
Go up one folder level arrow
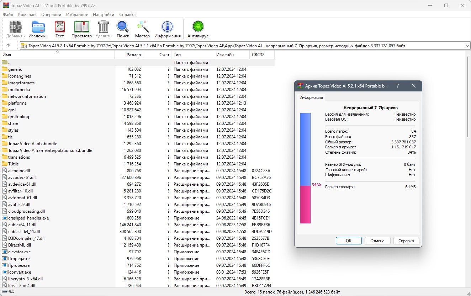pyautogui.click(x=8, y=46)
